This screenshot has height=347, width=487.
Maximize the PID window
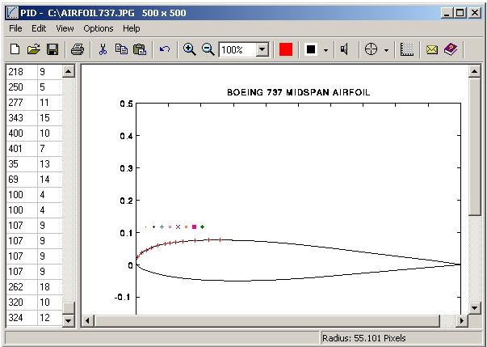tap(460, 13)
